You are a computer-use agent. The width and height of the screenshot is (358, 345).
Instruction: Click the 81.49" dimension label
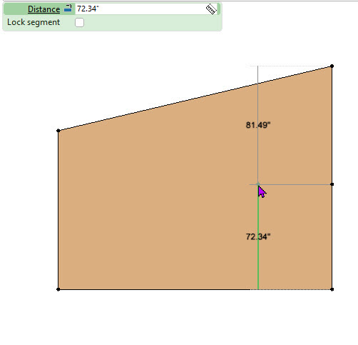coord(258,125)
